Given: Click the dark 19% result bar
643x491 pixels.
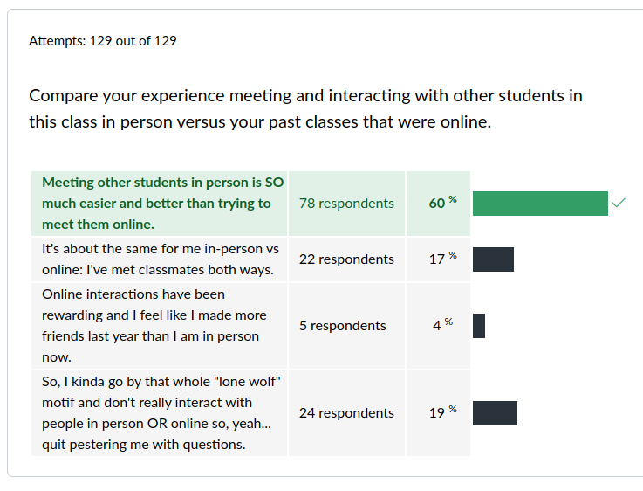Looking at the screenshot, I should (495, 413).
